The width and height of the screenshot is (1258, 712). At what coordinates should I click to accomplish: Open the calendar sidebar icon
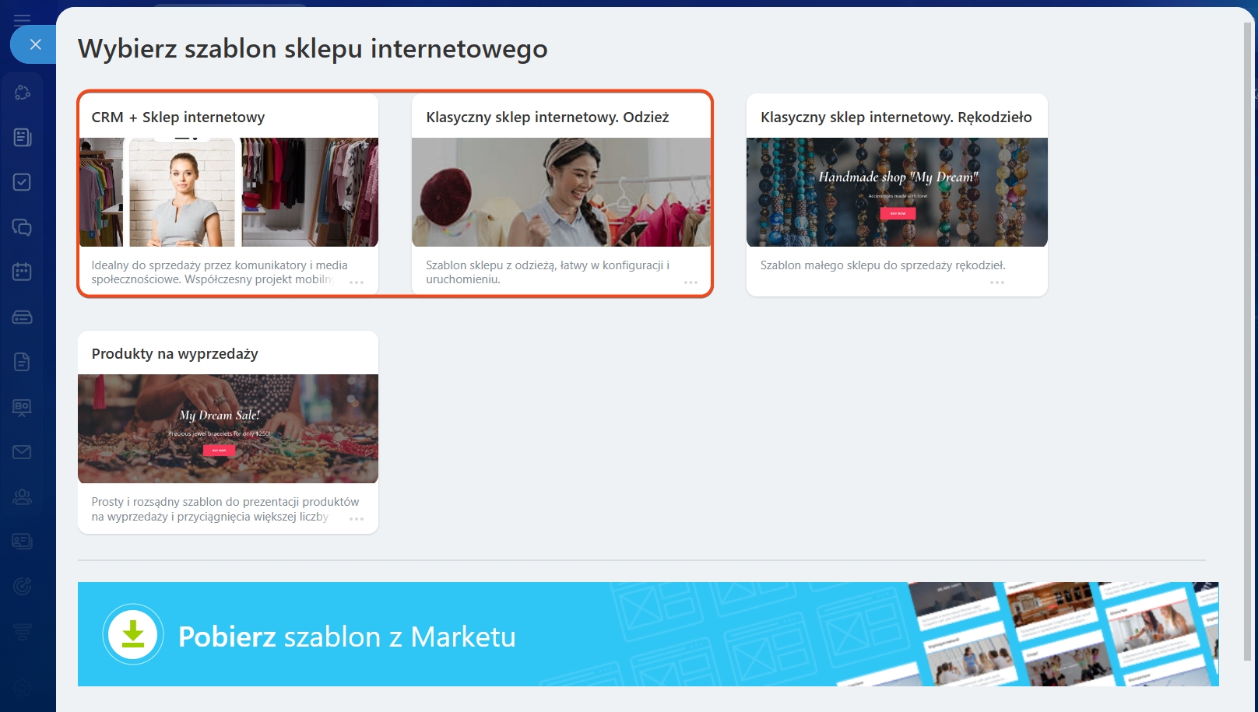(x=23, y=272)
